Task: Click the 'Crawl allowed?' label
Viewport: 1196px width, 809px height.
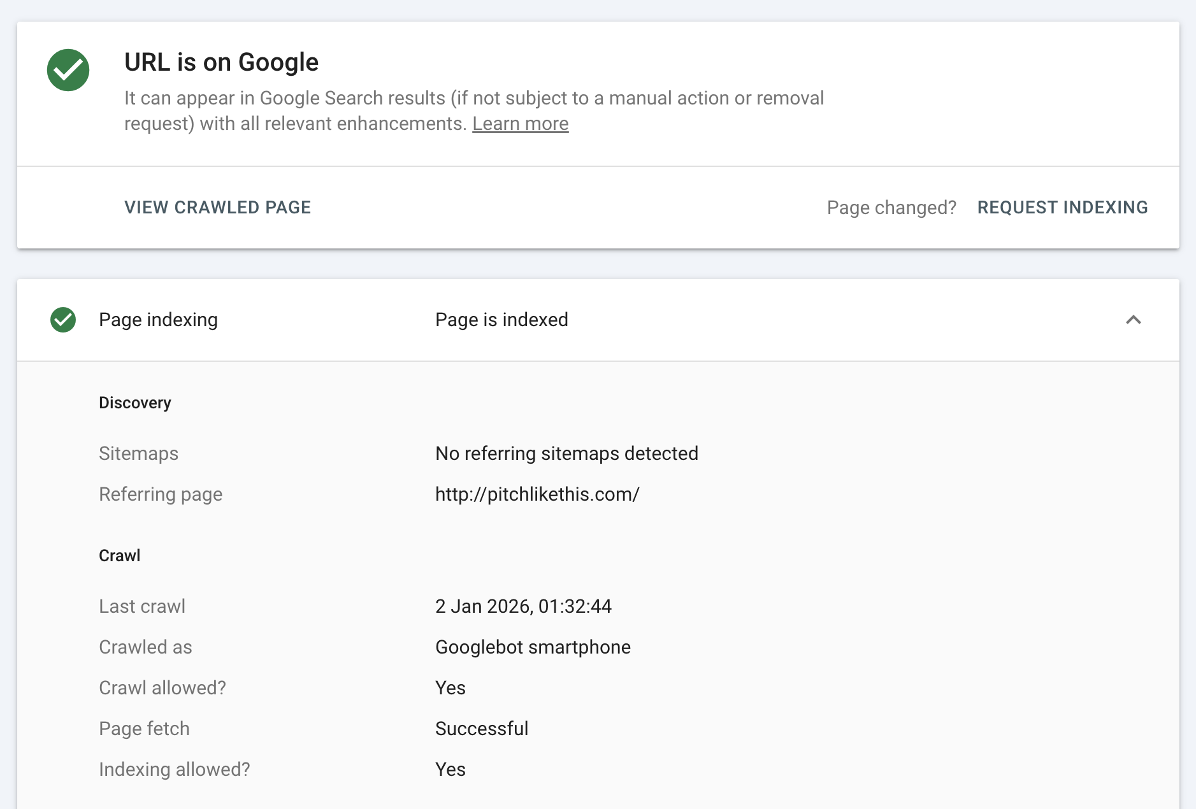Action: pos(162,688)
